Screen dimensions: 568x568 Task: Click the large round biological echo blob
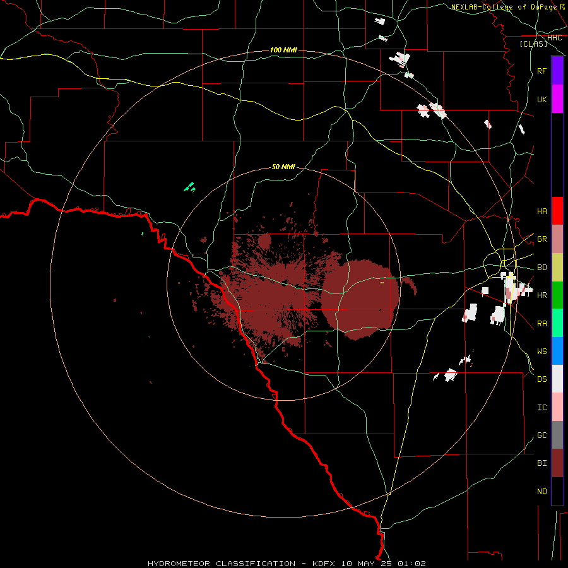pyautogui.click(x=360, y=300)
